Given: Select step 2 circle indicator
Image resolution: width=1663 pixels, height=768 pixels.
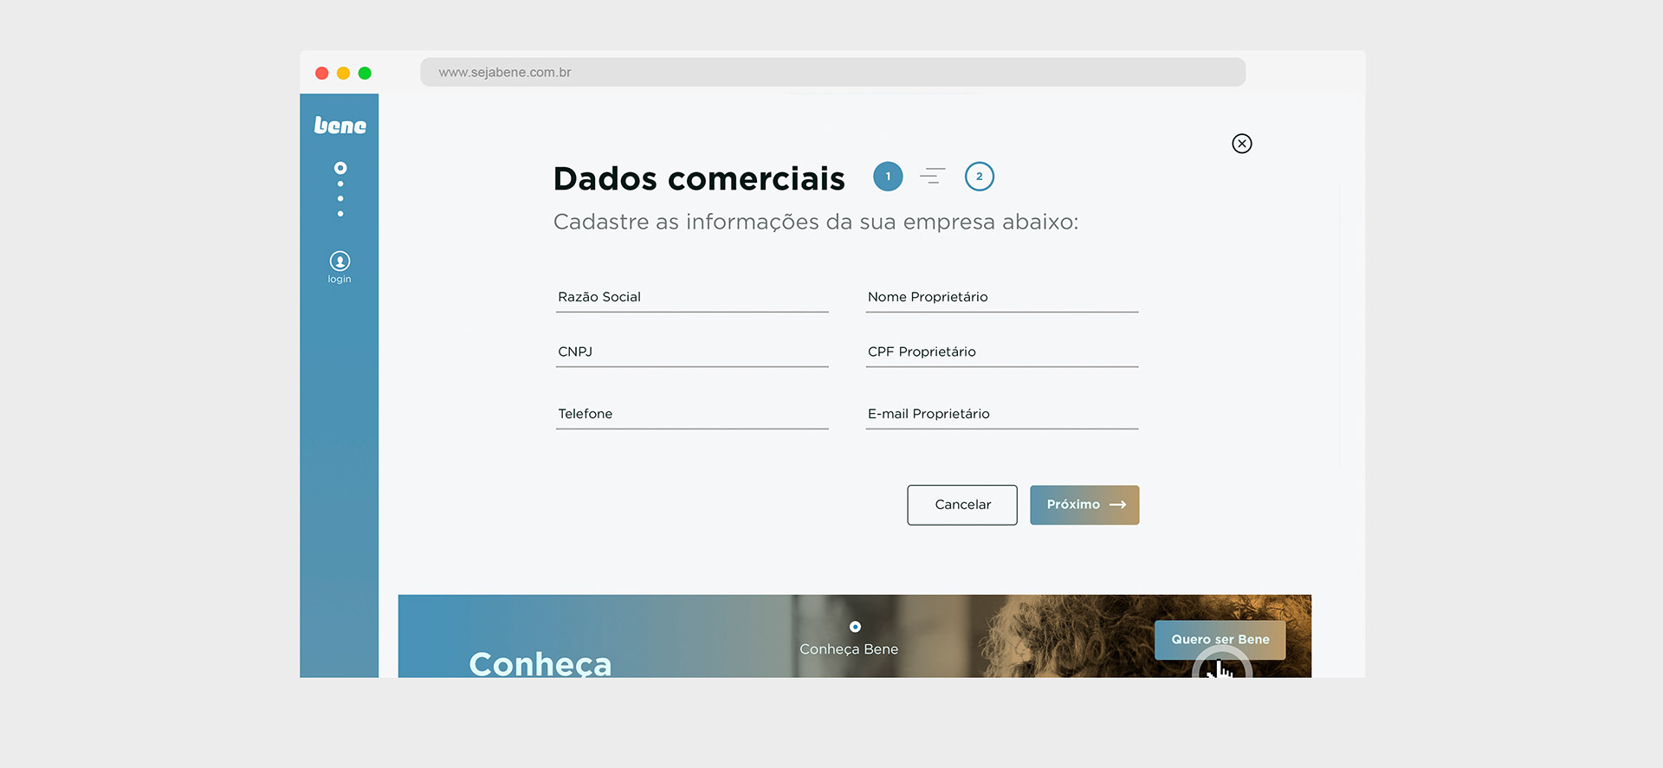Looking at the screenshot, I should (x=980, y=177).
